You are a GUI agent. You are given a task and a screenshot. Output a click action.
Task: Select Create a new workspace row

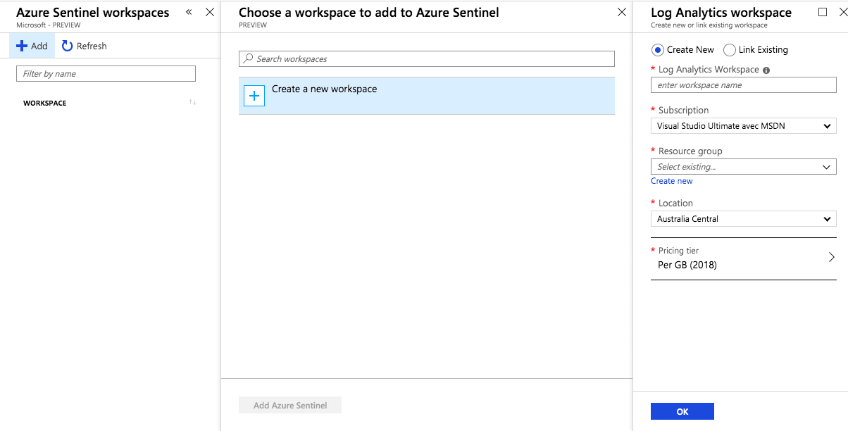427,95
